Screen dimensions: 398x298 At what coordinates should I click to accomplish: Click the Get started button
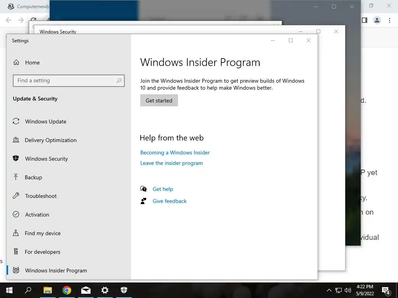[x=159, y=100]
